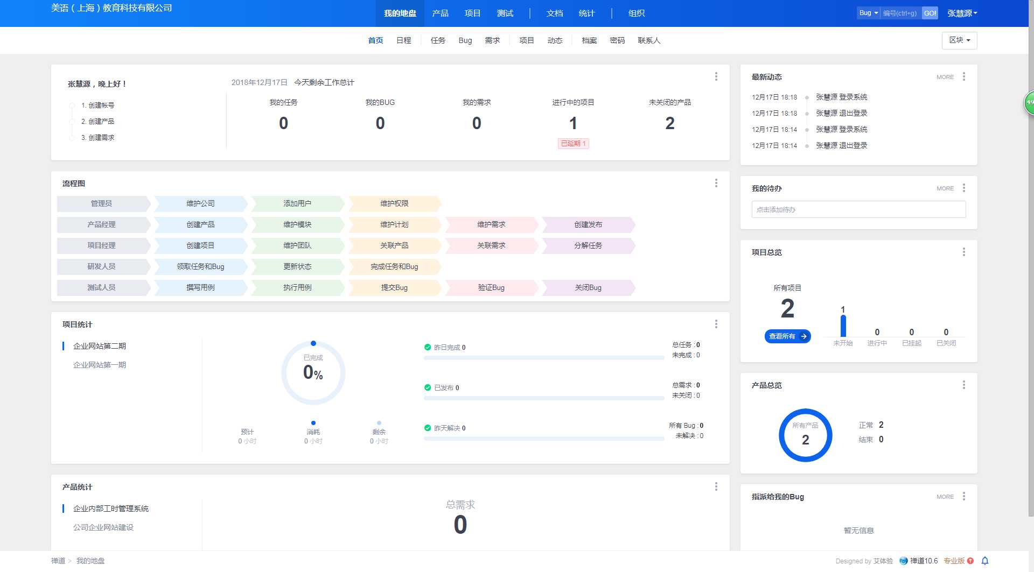Open 测试 in top navigation
The image size is (1034, 572).
pyautogui.click(x=505, y=13)
